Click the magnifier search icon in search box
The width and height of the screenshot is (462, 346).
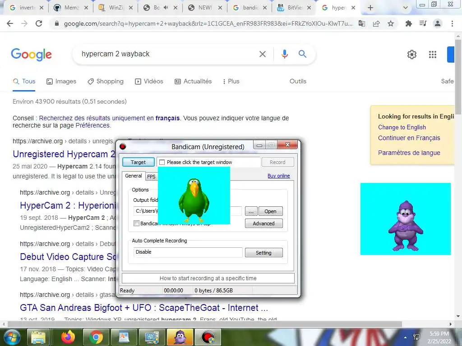coord(302,54)
